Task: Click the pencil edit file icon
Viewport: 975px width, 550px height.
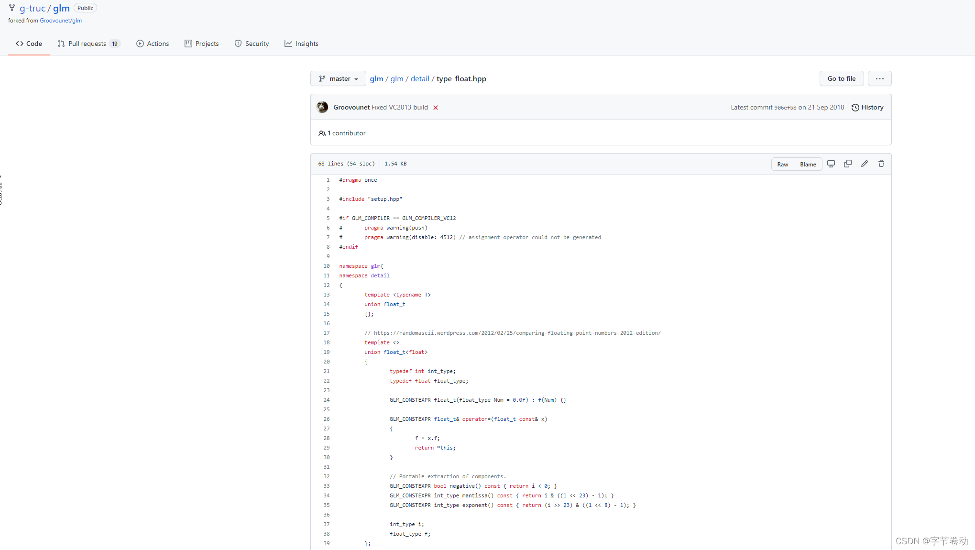Action: tap(865, 164)
